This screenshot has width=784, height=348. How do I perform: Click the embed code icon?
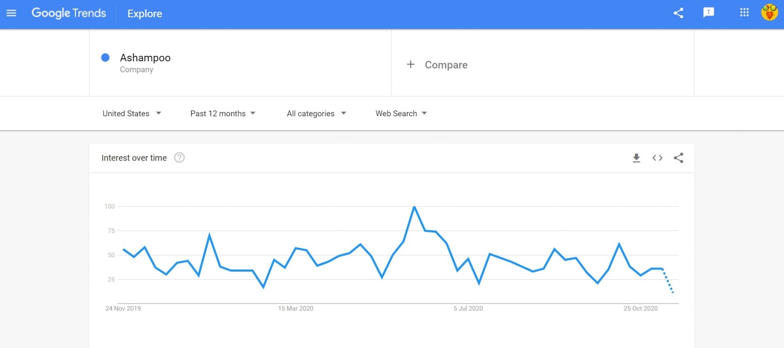[657, 158]
